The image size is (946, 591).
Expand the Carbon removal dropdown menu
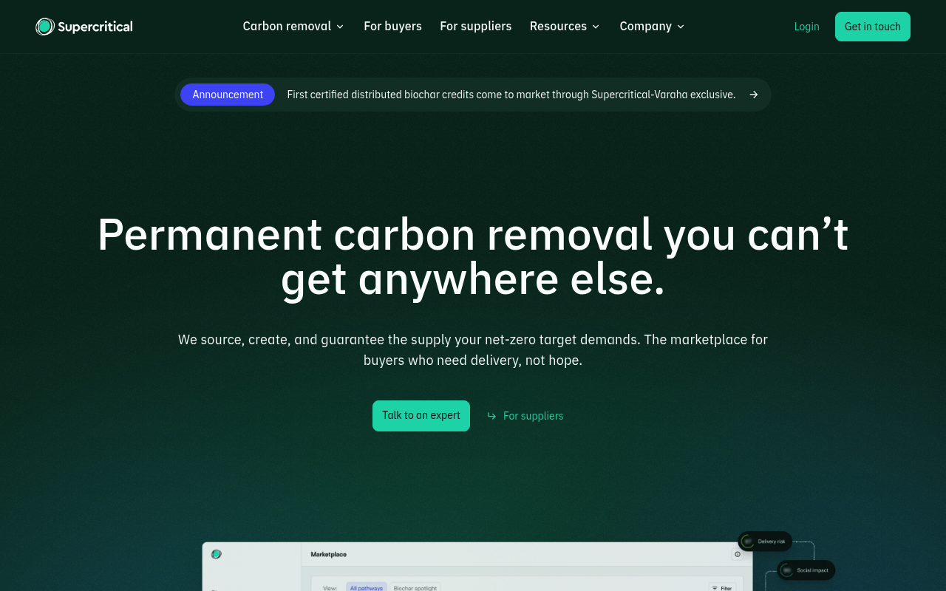coord(293,27)
